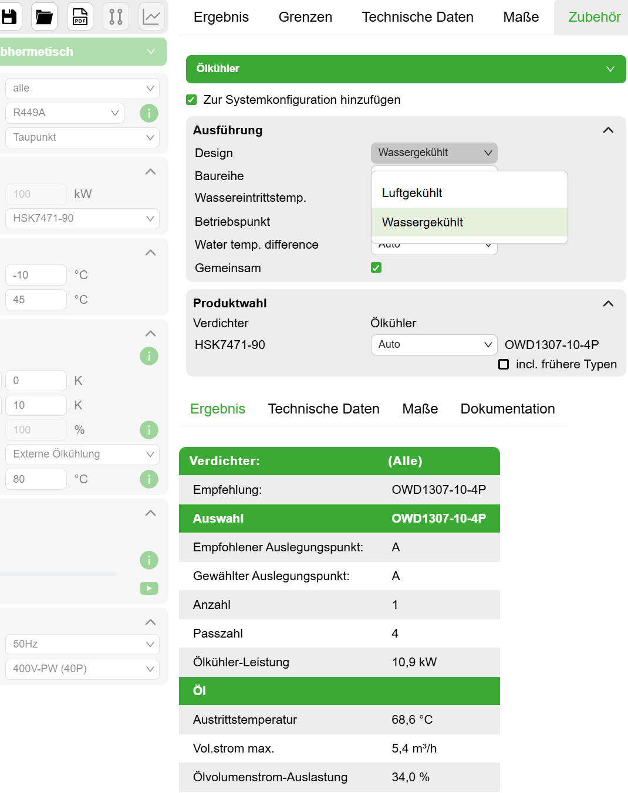Image resolution: width=628 pixels, height=793 pixels.
Task: Click the green play video icon
Action: tap(148, 588)
